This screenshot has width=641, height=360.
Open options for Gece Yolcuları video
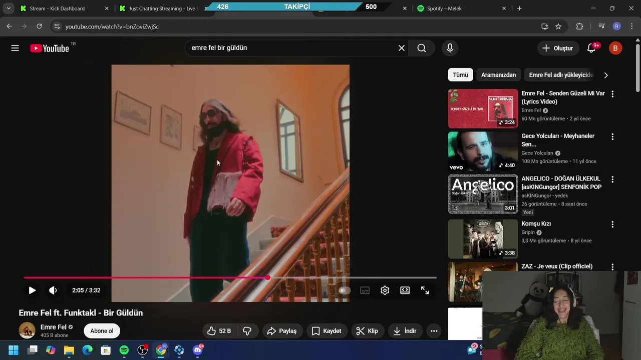[612, 136]
